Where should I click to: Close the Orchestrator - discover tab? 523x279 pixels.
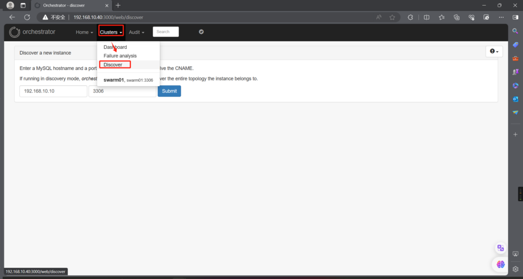click(x=107, y=5)
